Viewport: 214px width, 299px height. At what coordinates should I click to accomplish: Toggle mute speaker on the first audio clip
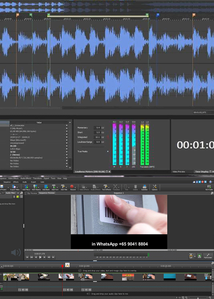click(23, 290)
